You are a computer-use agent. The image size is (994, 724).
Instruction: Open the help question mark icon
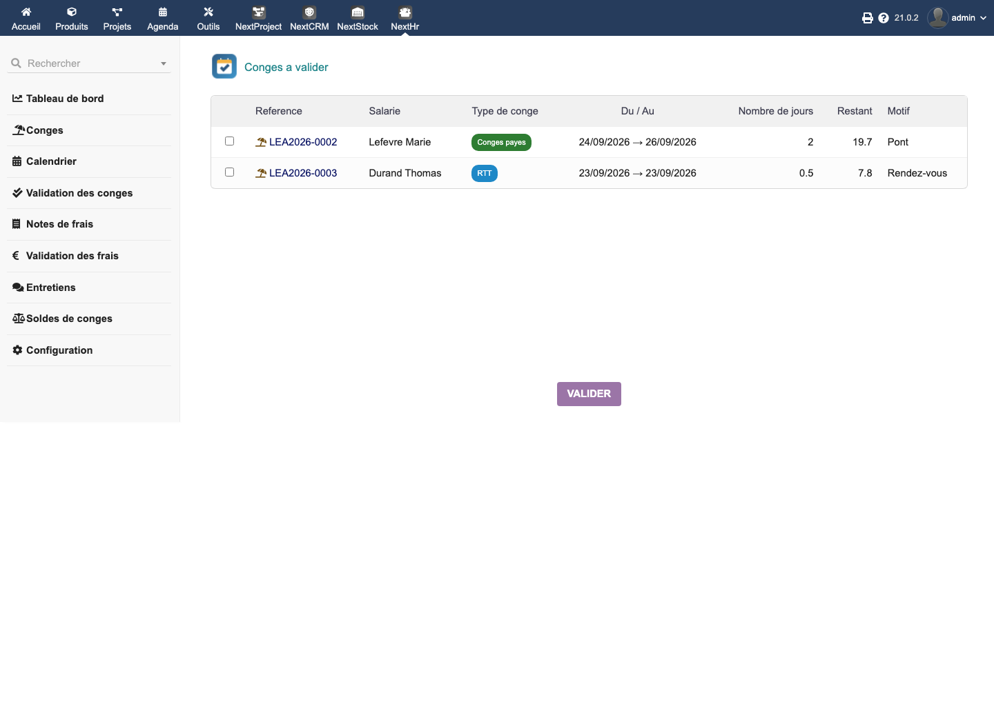coord(884,18)
